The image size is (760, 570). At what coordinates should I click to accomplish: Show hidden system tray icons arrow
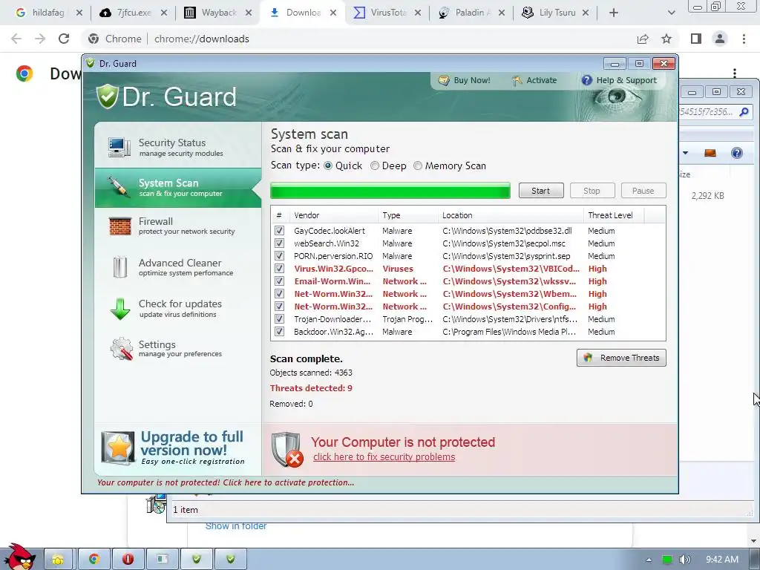tap(649, 560)
